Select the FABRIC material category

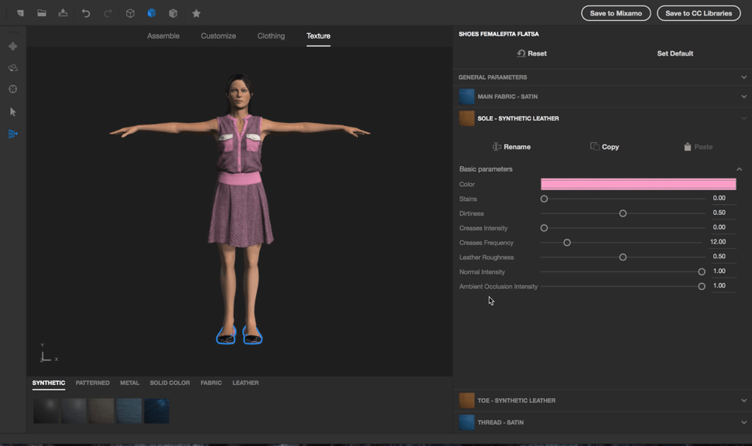[x=211, y=383]
